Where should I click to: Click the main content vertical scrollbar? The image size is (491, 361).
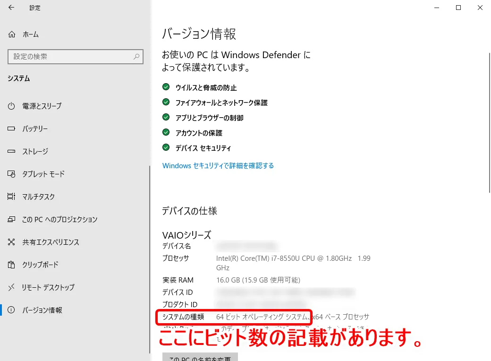[490, 123]
